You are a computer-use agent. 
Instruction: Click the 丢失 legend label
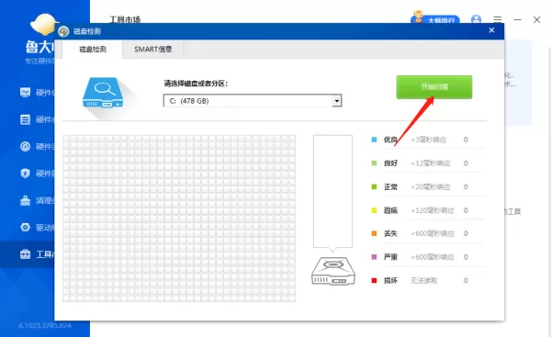(390, 233)
